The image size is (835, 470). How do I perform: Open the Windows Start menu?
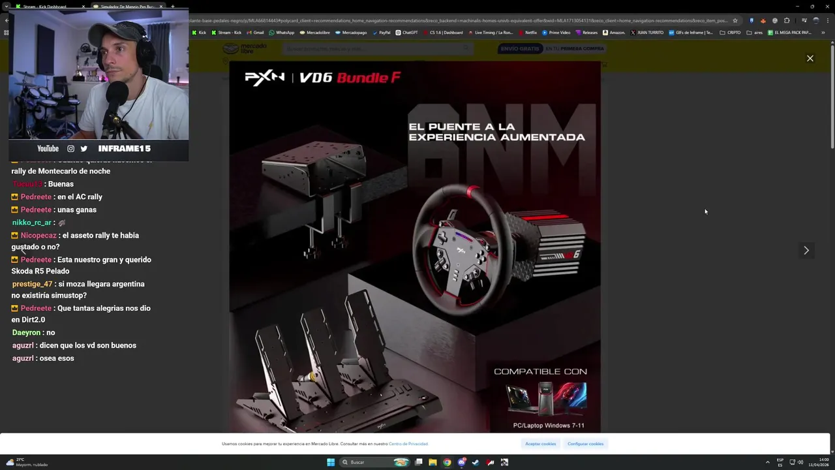pos(331,462)
